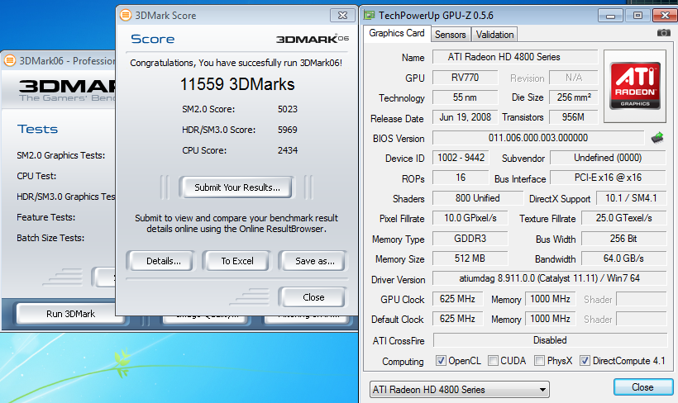This screenshot has height=403, width=678.
Task: Click the GPU field showing RV770
Action: tap(466, 78)
